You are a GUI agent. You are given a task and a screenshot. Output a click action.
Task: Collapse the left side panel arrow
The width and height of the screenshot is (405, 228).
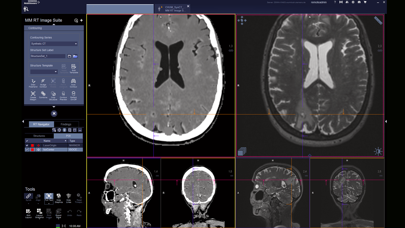(x=23, y=122)
